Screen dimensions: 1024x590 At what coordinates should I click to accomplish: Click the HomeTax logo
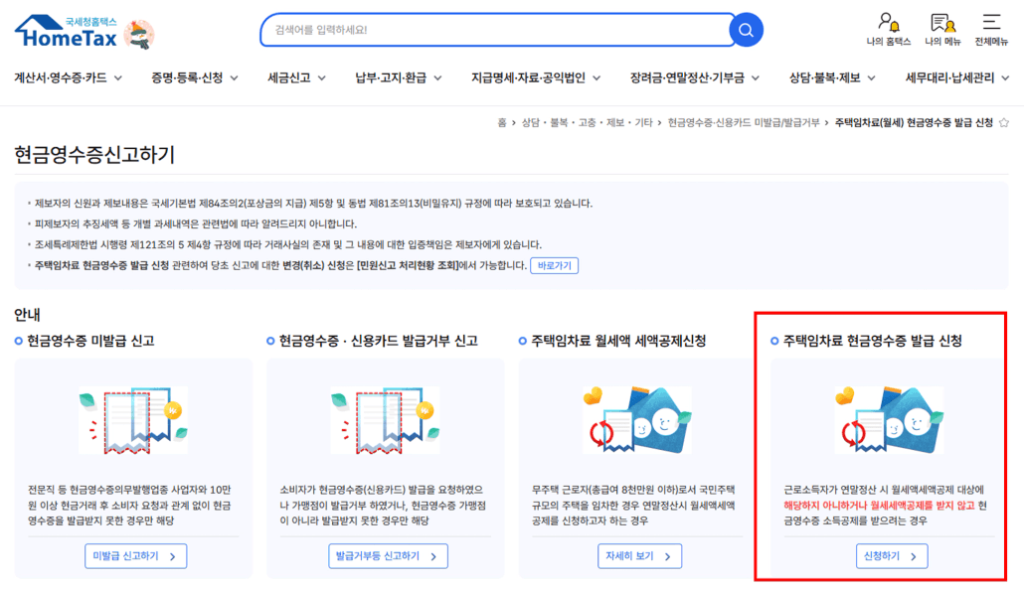point(66,32)
